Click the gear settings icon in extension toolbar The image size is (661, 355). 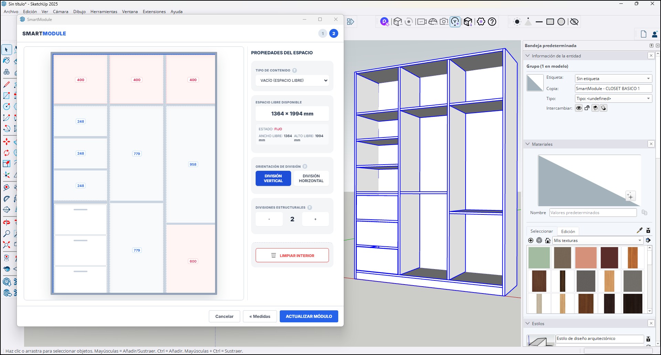(481, 22)
